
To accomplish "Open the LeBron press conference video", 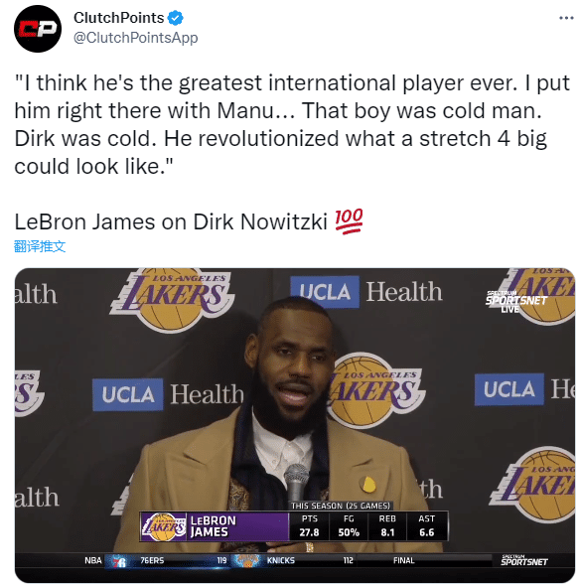I will [295, 424].
